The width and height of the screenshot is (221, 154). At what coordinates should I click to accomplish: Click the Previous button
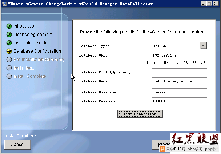(161, 145)
